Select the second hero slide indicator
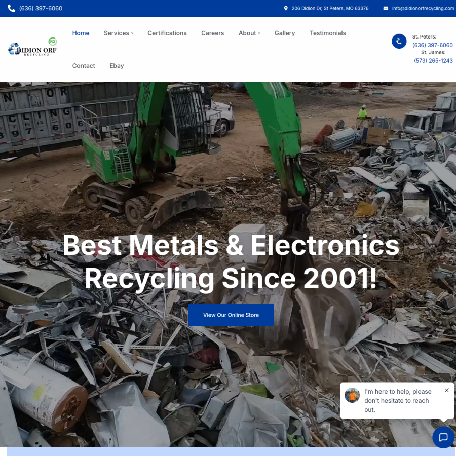The width and height of the screenshot is (456, 456). (241, 209)
